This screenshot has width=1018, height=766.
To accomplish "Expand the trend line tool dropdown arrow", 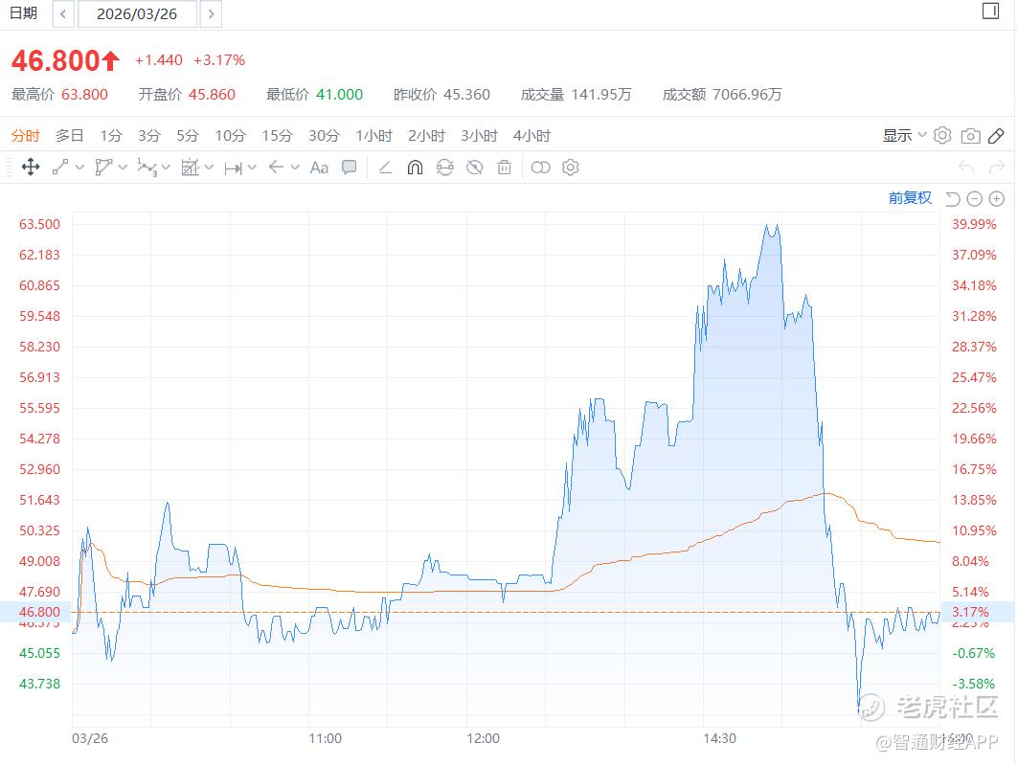I will (79, 168).
